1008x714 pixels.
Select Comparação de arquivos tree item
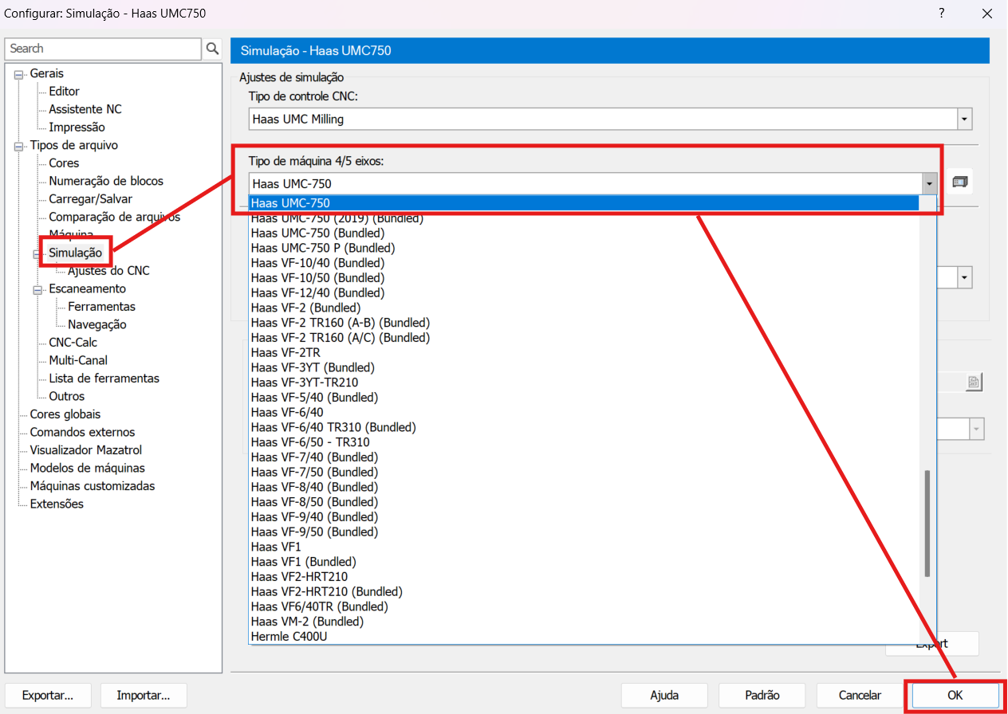click(x=114, y=217)
